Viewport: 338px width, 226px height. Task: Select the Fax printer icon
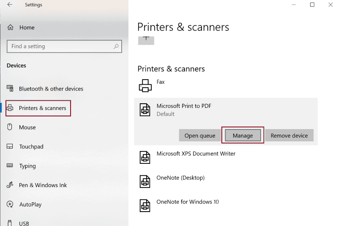click(x=145, y=85)
